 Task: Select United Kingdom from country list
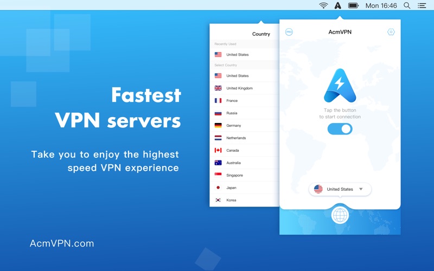(245, 88)
